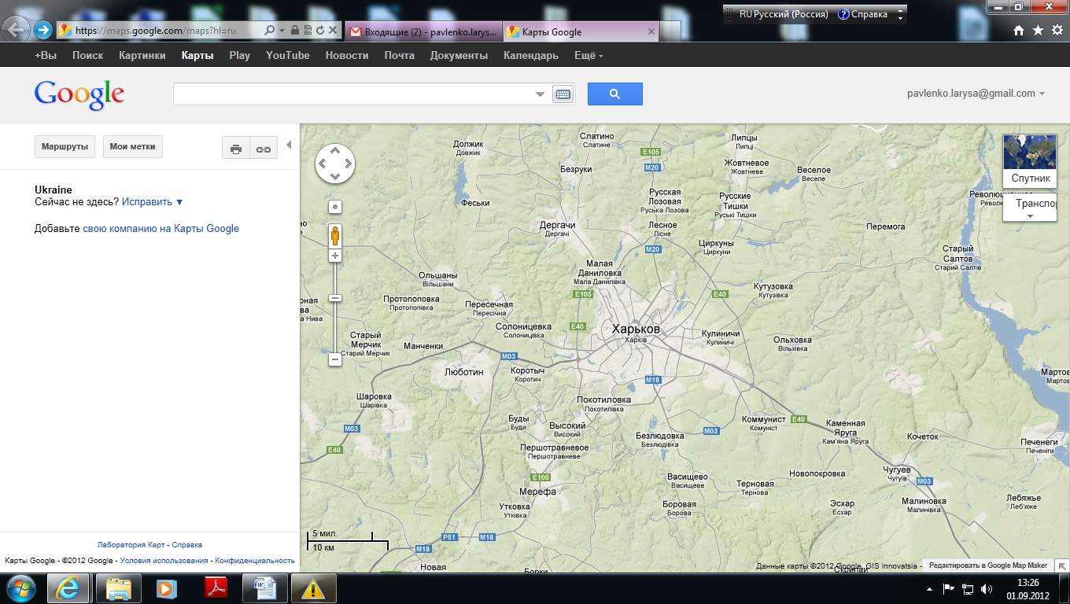1070x604 pixels.
Task: Expand the Транспорт layers dropdown
Action: point(1030,208)
